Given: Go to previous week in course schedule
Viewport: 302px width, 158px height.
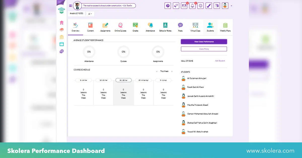Looking at the screenshot, I should pos(157,71).
